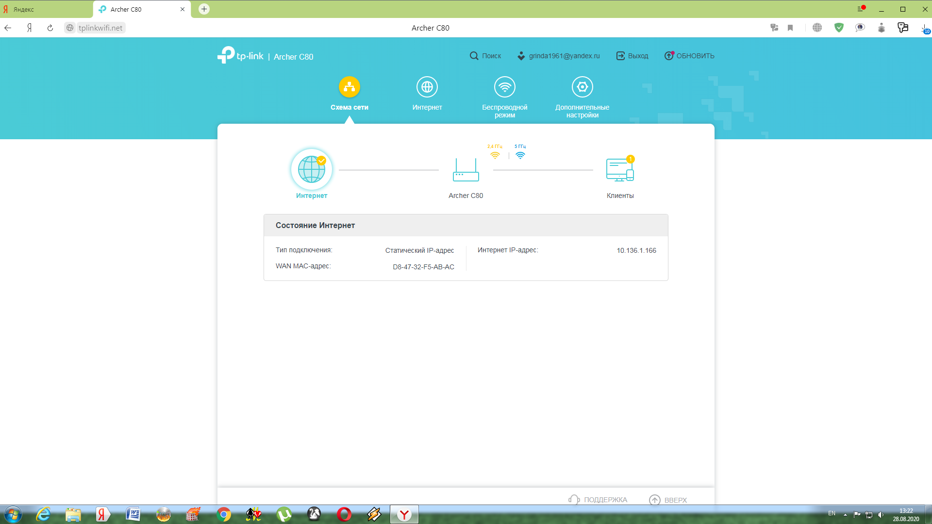Click the tplinkwifi.net address field
This screenshot has width=932, height=524.
(x=100, y=28)
